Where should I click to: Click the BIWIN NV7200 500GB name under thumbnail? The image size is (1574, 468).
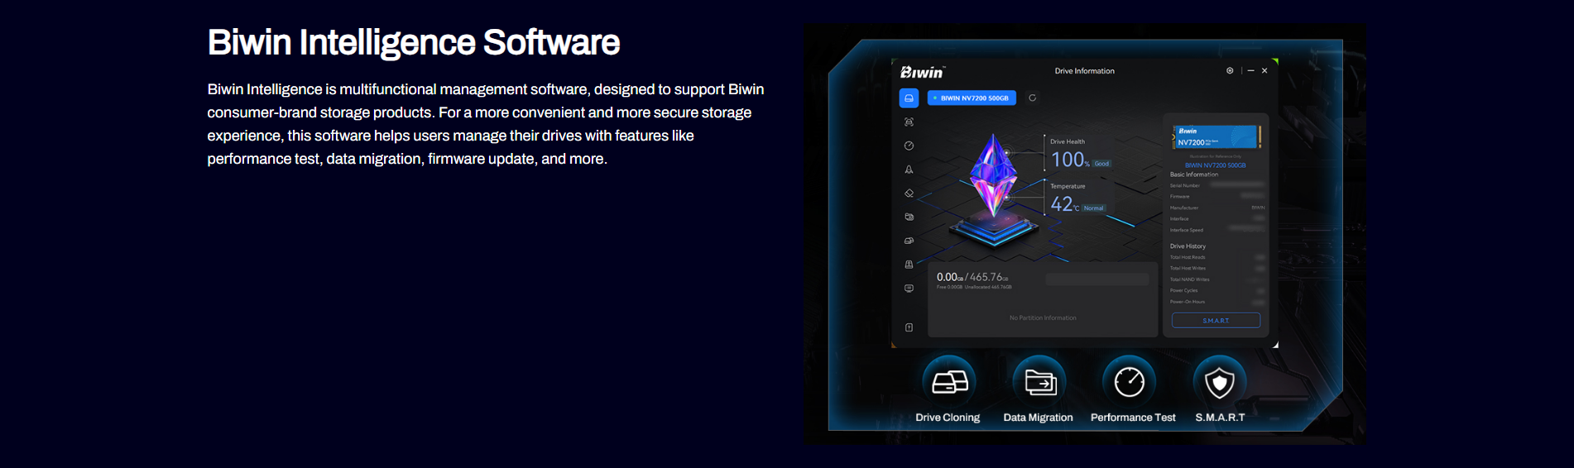tap(1215, 165)
